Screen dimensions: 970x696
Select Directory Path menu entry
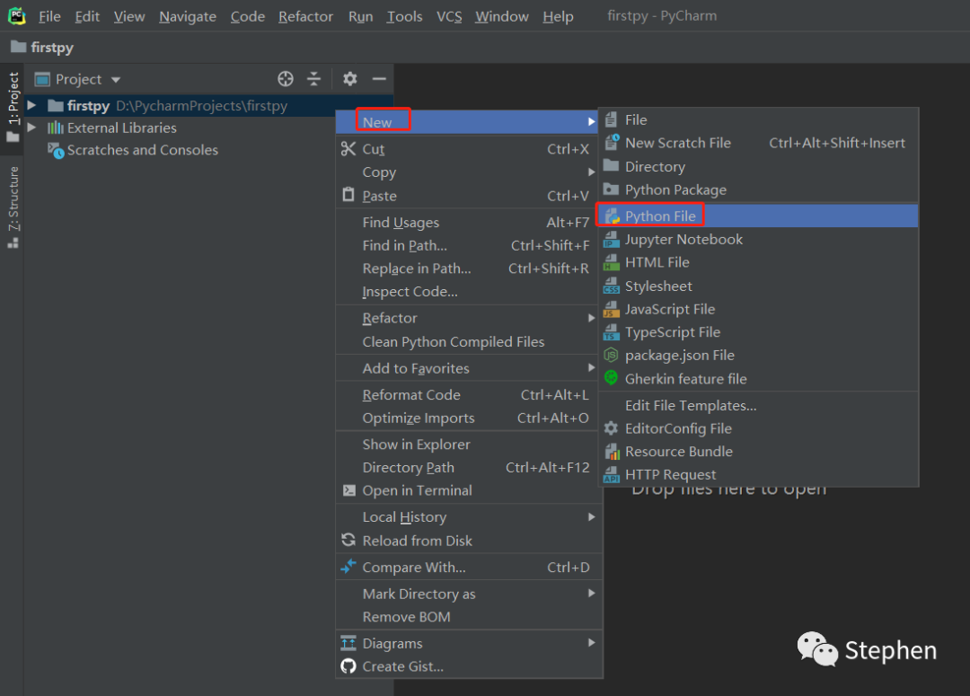tap(469, 467)
